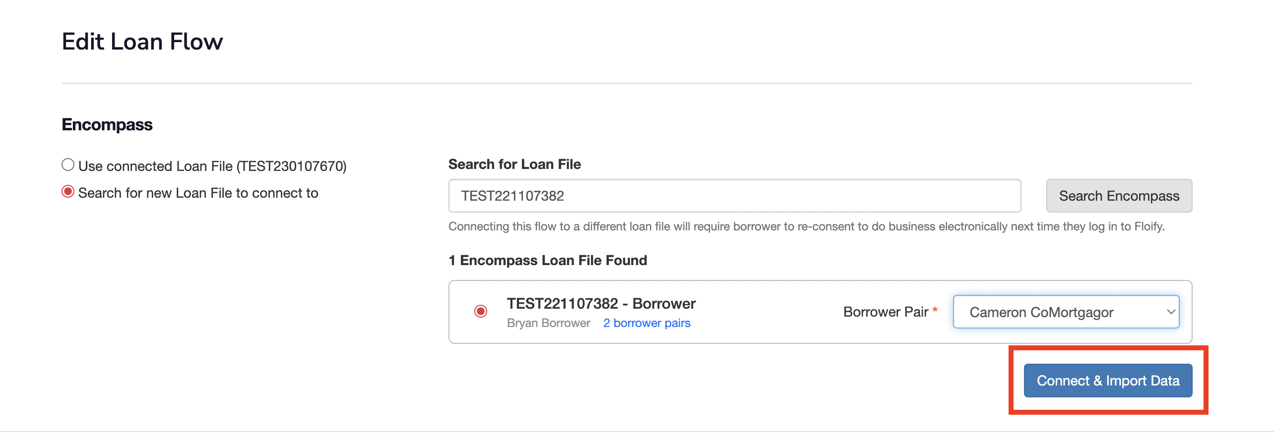The height and width of the screenshot is (439, 1274).
Task: Focus the Search for Loan File text field
Action: [734, 196]
